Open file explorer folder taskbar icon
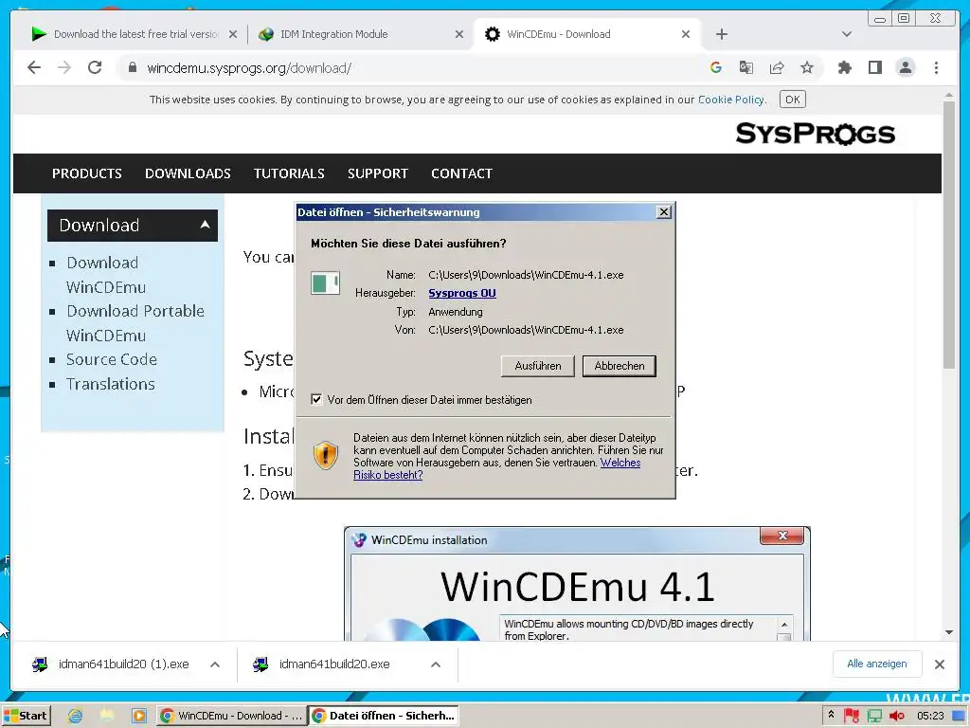970x728 pixels. 107,716
